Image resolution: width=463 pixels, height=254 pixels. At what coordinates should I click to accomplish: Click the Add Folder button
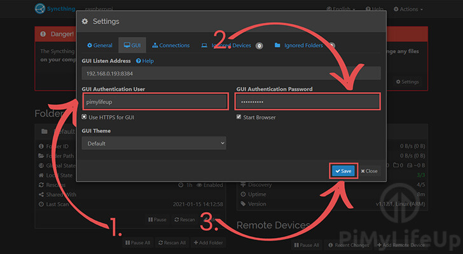point(208,243)
